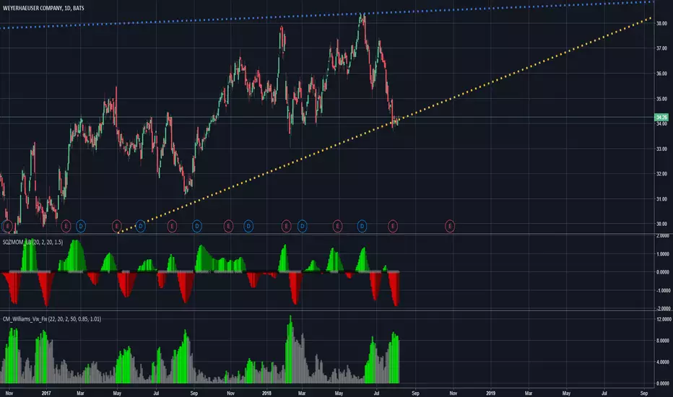Select the blue dotted resistance trendline
The image size is (673, 397).
tap(326, 15)
